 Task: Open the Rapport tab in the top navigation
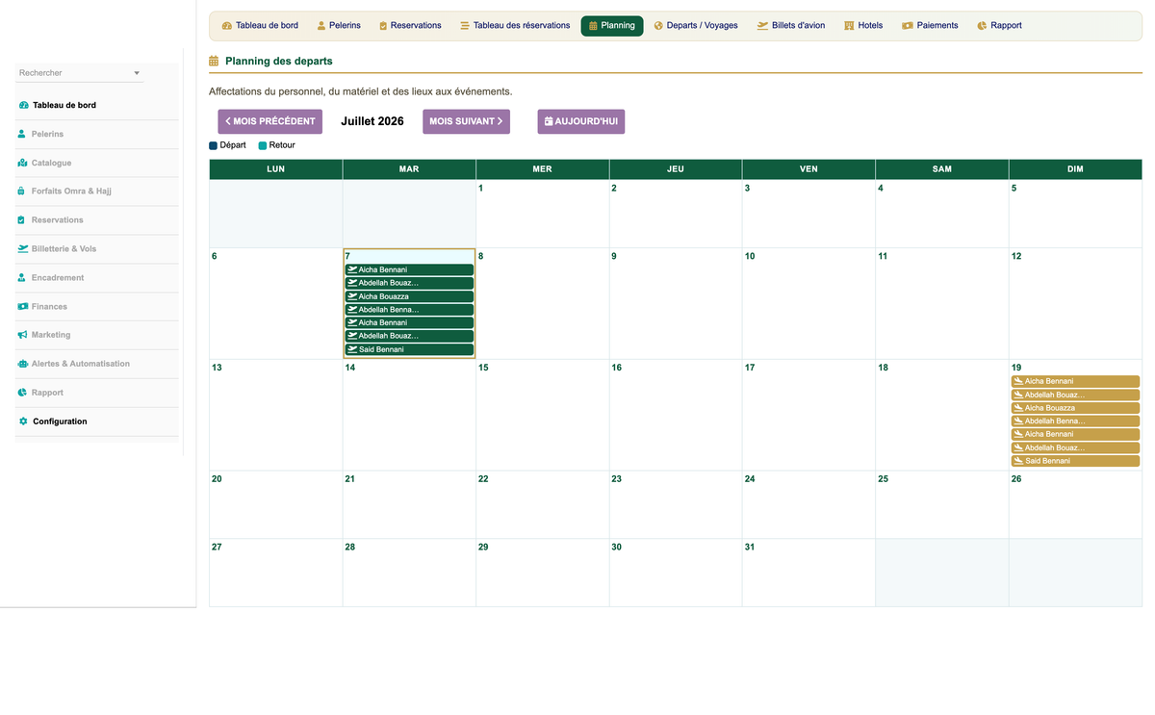pyautogui.click(x=999, y=26)
